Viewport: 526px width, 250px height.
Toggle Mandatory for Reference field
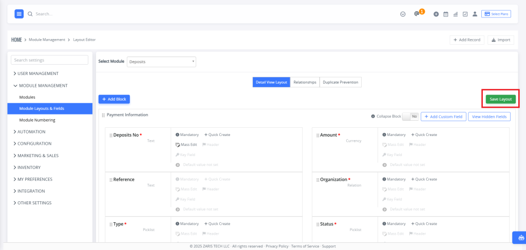(187, 179)
